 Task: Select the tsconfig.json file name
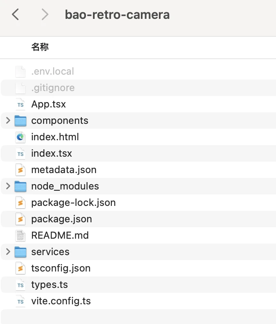tap(61, 268)
